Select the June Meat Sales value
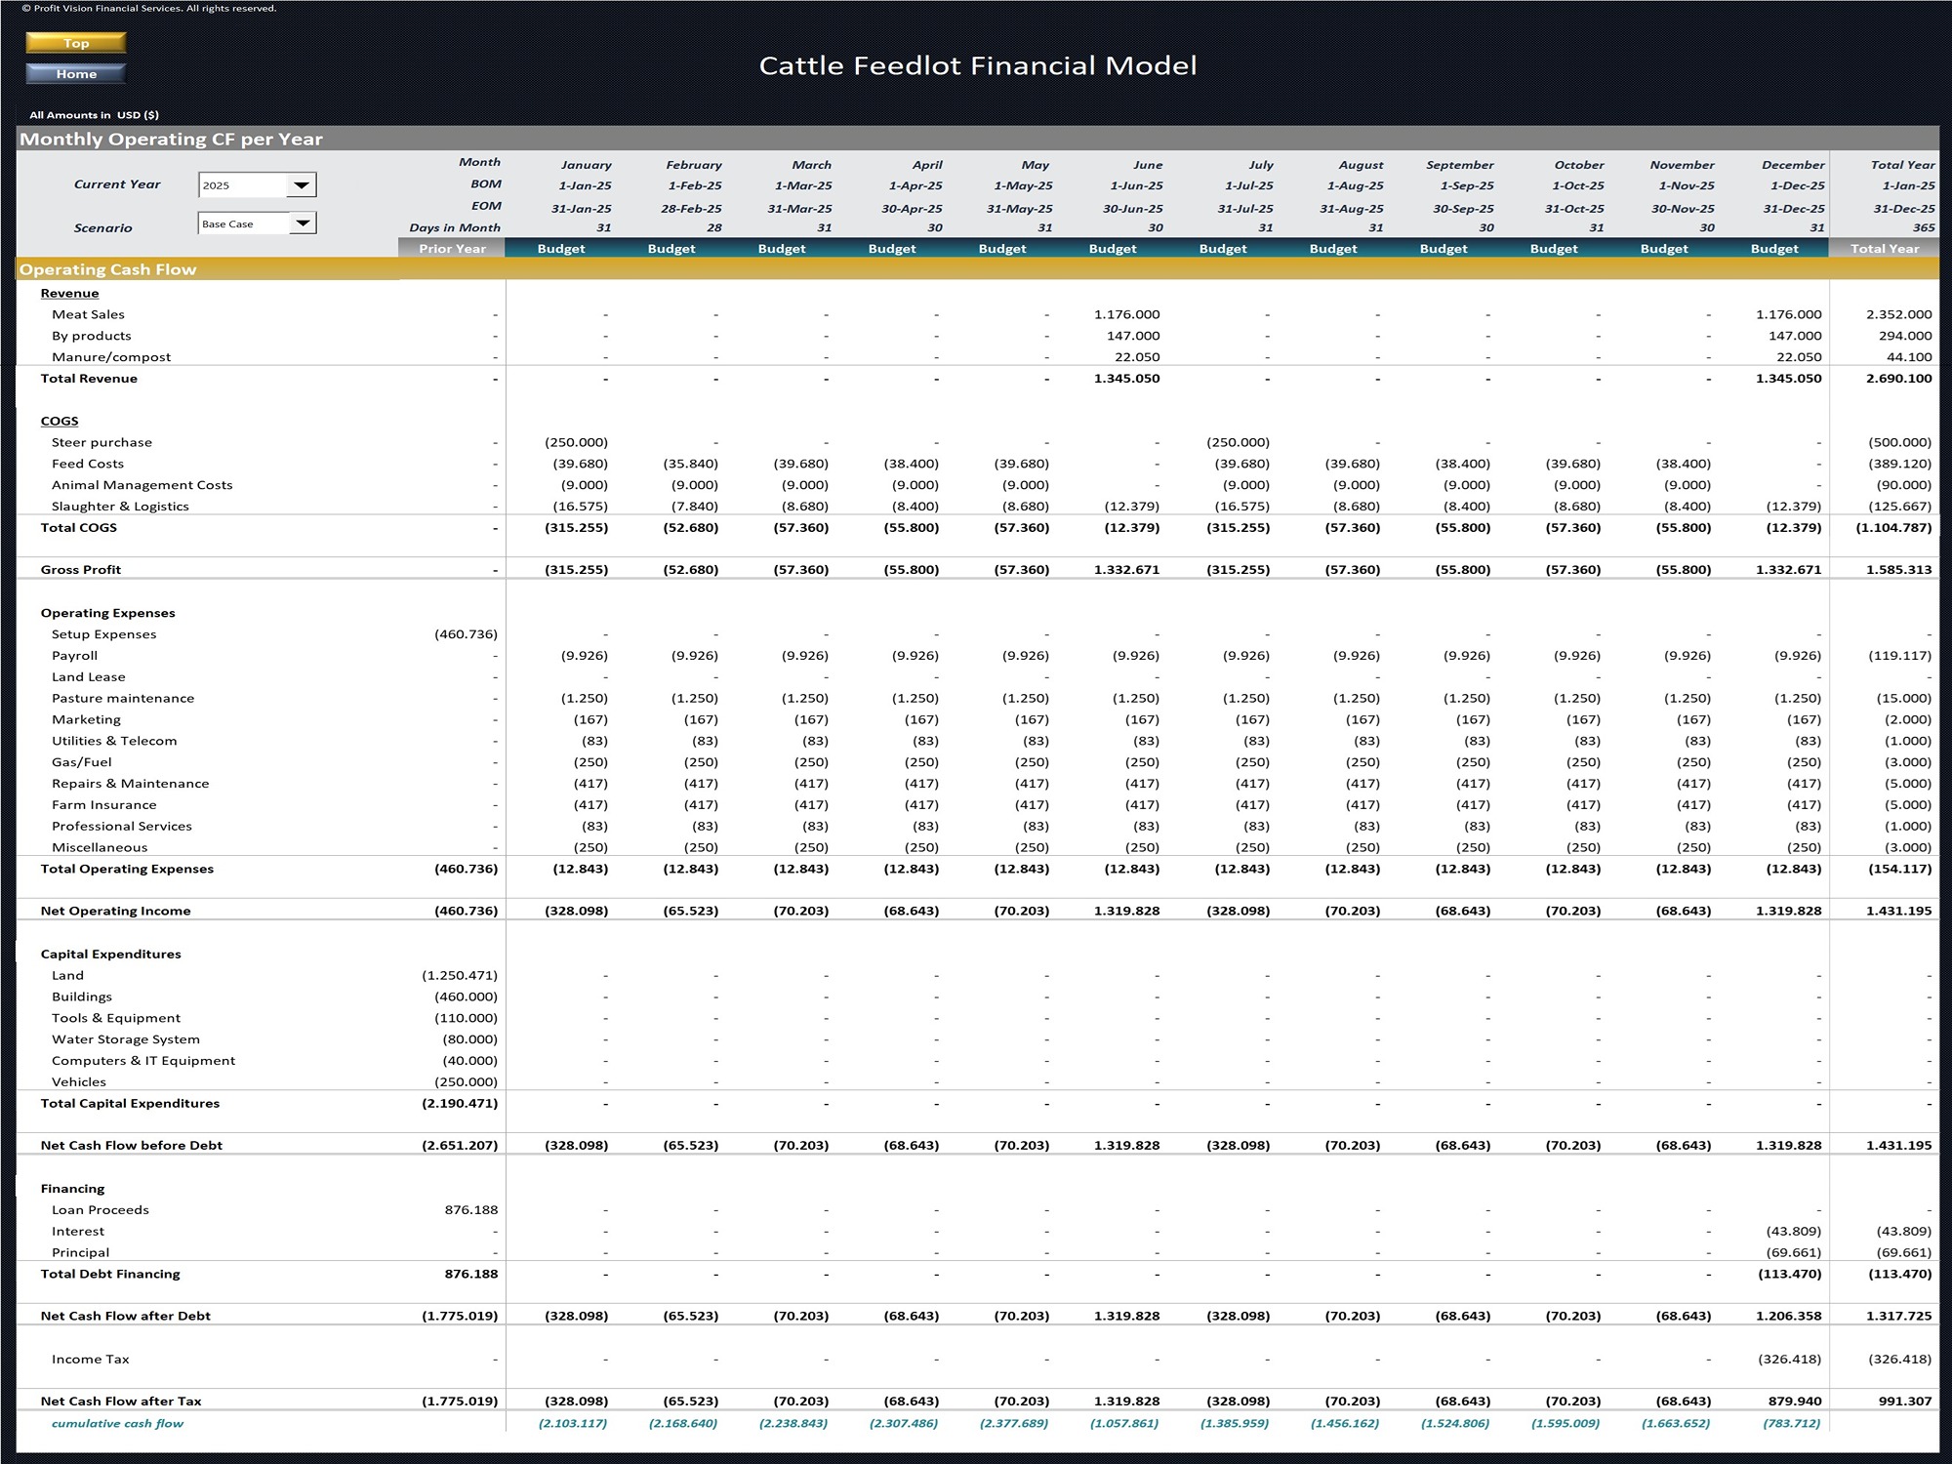The height and width of the screenshot is (1464, 1952). point(1126,314)
